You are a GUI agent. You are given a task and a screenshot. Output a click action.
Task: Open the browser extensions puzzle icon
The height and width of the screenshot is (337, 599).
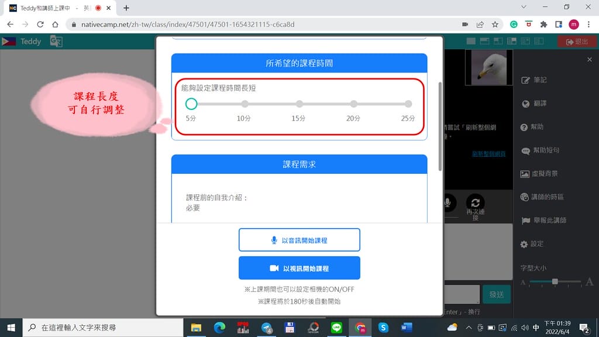coord(543,25)
